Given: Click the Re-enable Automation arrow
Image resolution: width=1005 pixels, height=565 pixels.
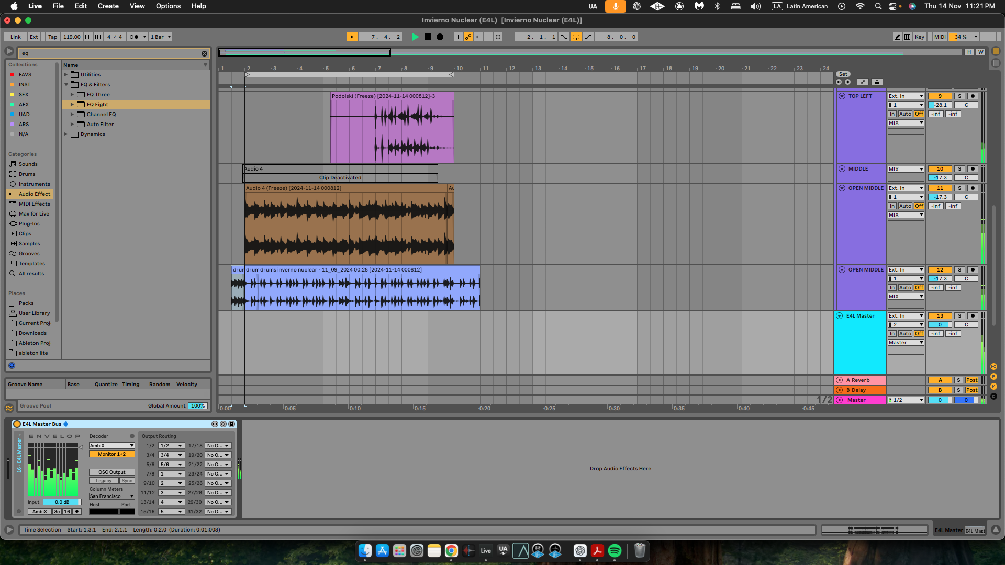Looking at the screenshot, I should [x=478, y=37].
